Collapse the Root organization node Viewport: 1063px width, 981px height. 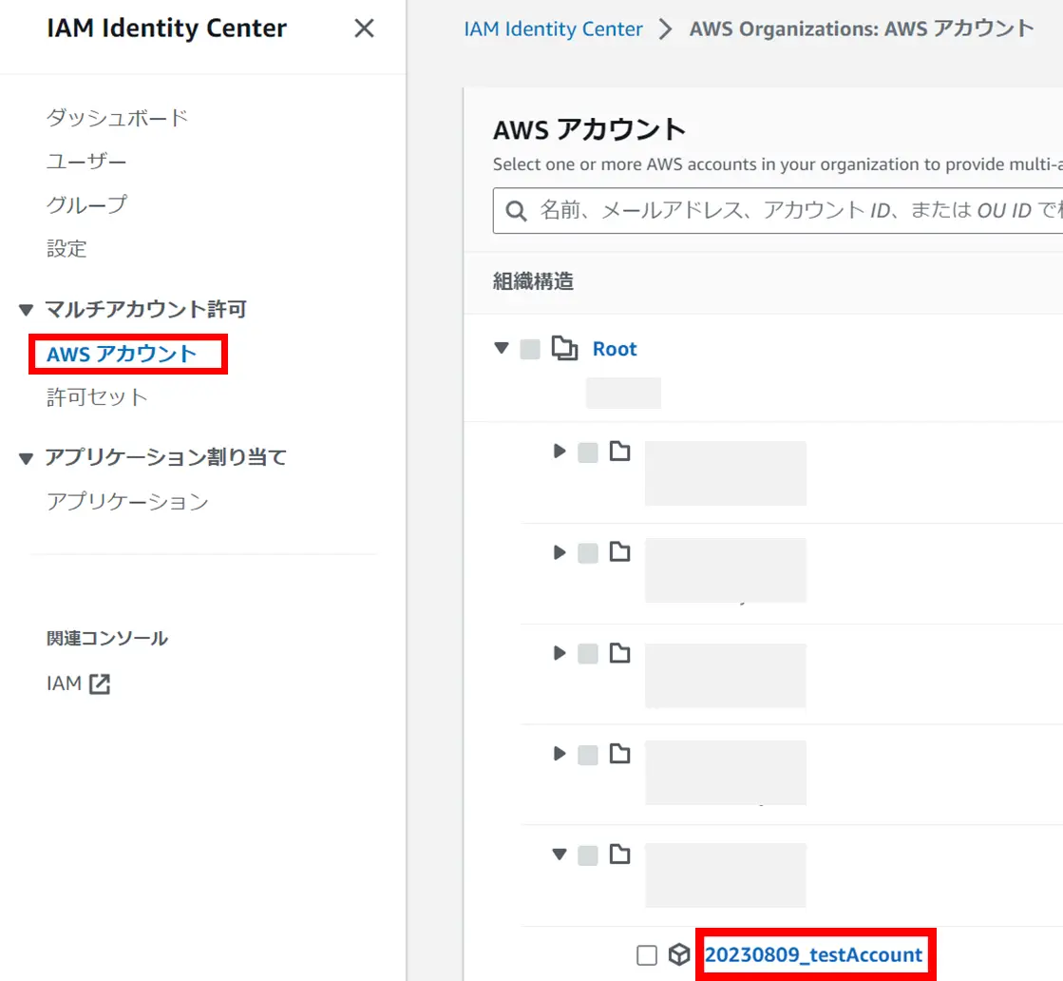click(x=502, y=349)
